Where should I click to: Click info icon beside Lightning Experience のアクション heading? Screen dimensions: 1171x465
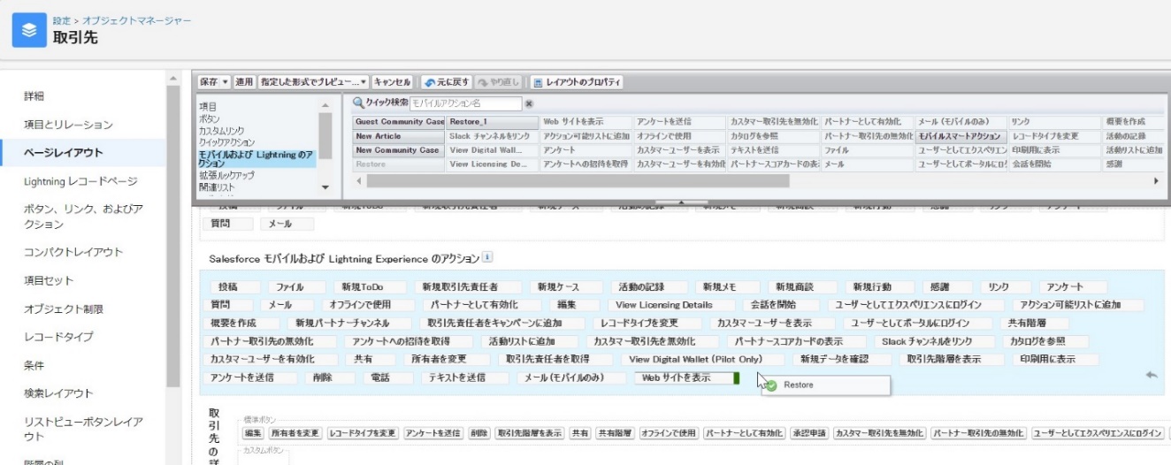pos(486,258)
